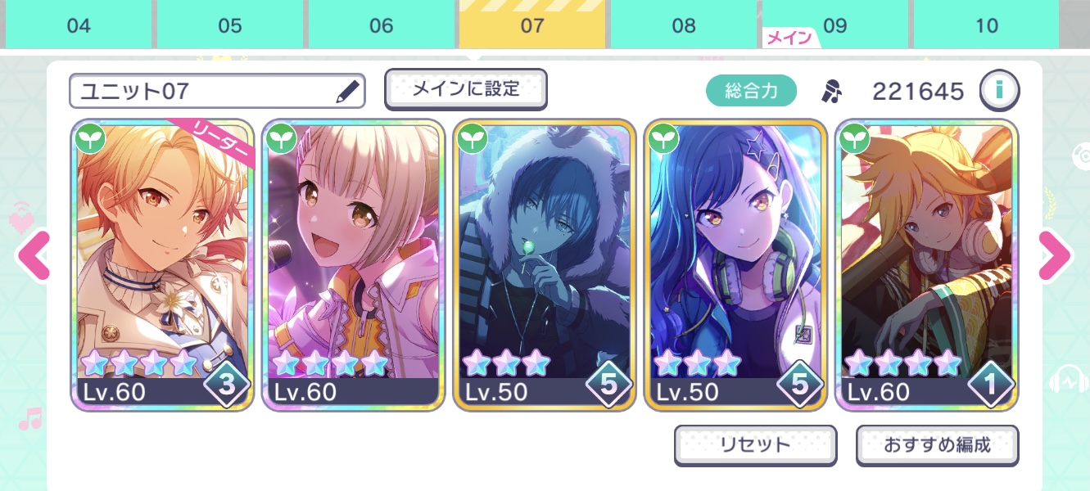Go to previous unit with the left pink arrow
This screenshot has height=491, width=1090.
35,256
